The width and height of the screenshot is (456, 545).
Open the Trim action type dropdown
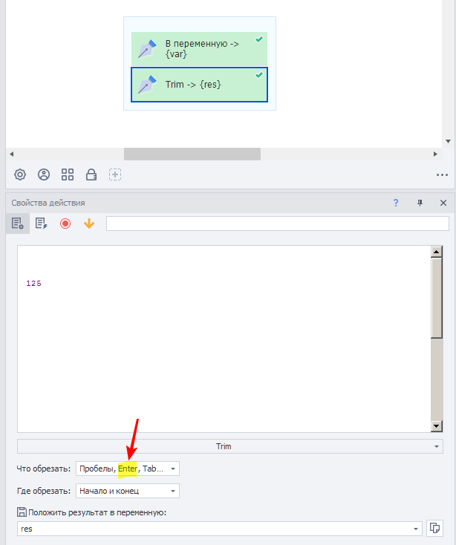click(x=230, y=446)
